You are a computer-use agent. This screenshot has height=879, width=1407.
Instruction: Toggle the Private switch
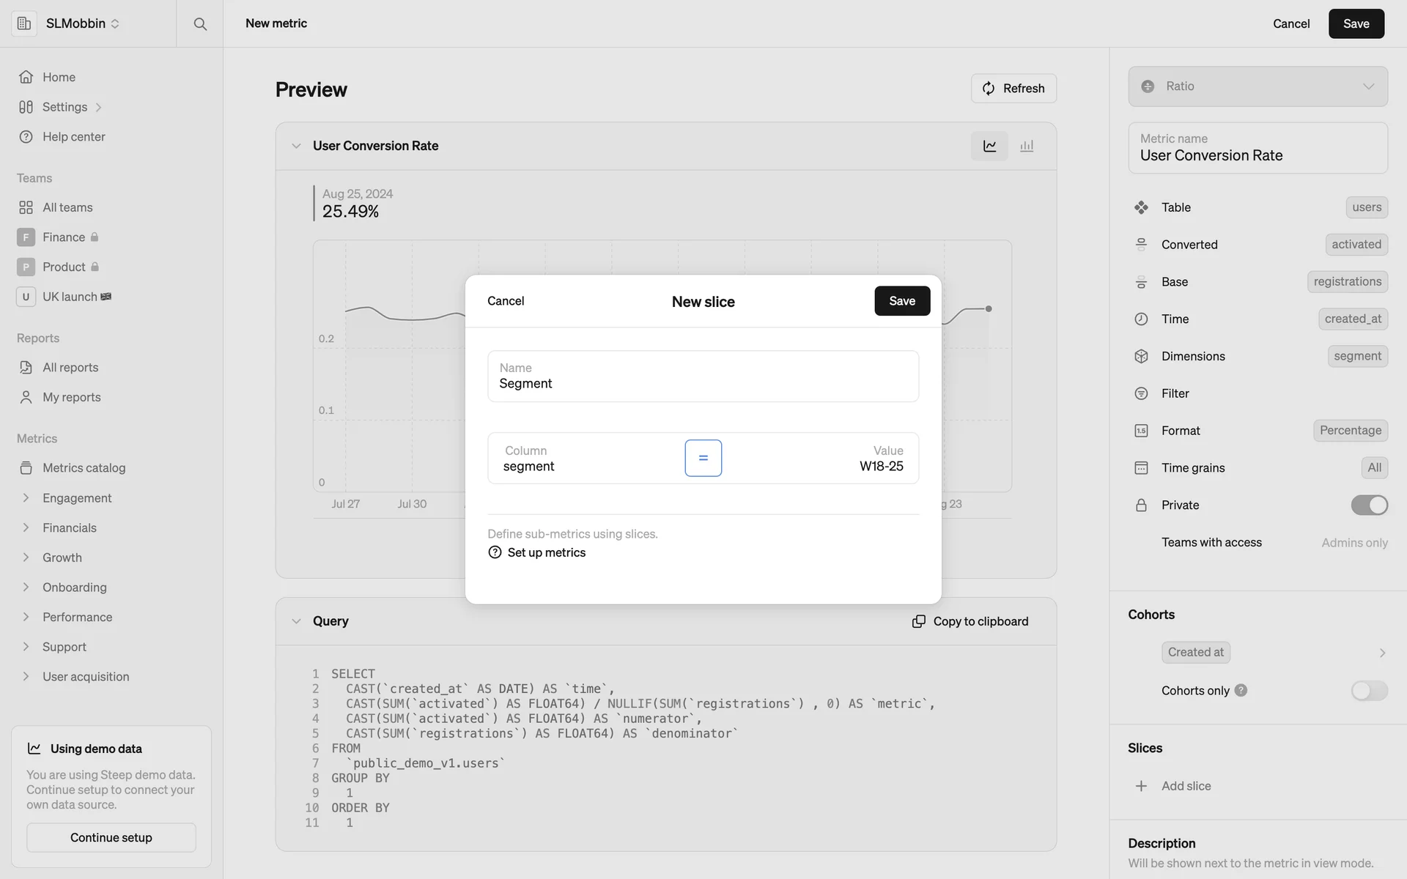tap(1369, 505)
